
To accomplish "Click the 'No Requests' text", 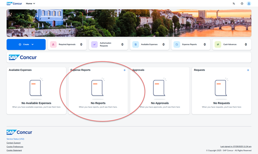I will pos(222,103).
